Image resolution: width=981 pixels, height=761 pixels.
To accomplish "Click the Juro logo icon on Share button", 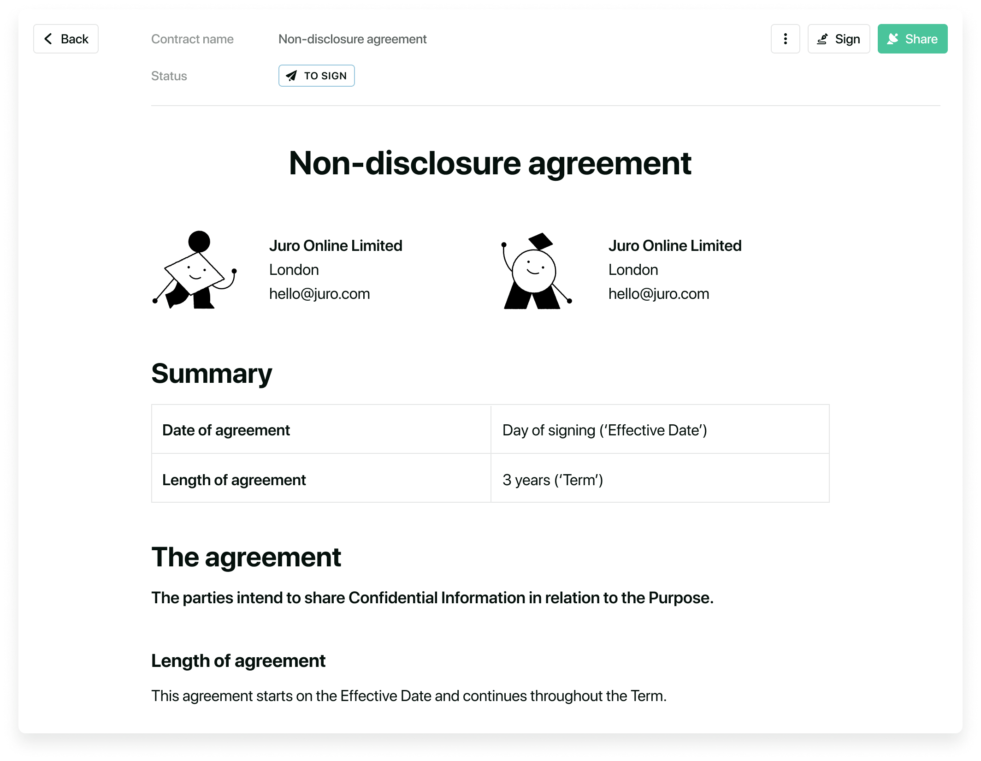I will [893, 39].
